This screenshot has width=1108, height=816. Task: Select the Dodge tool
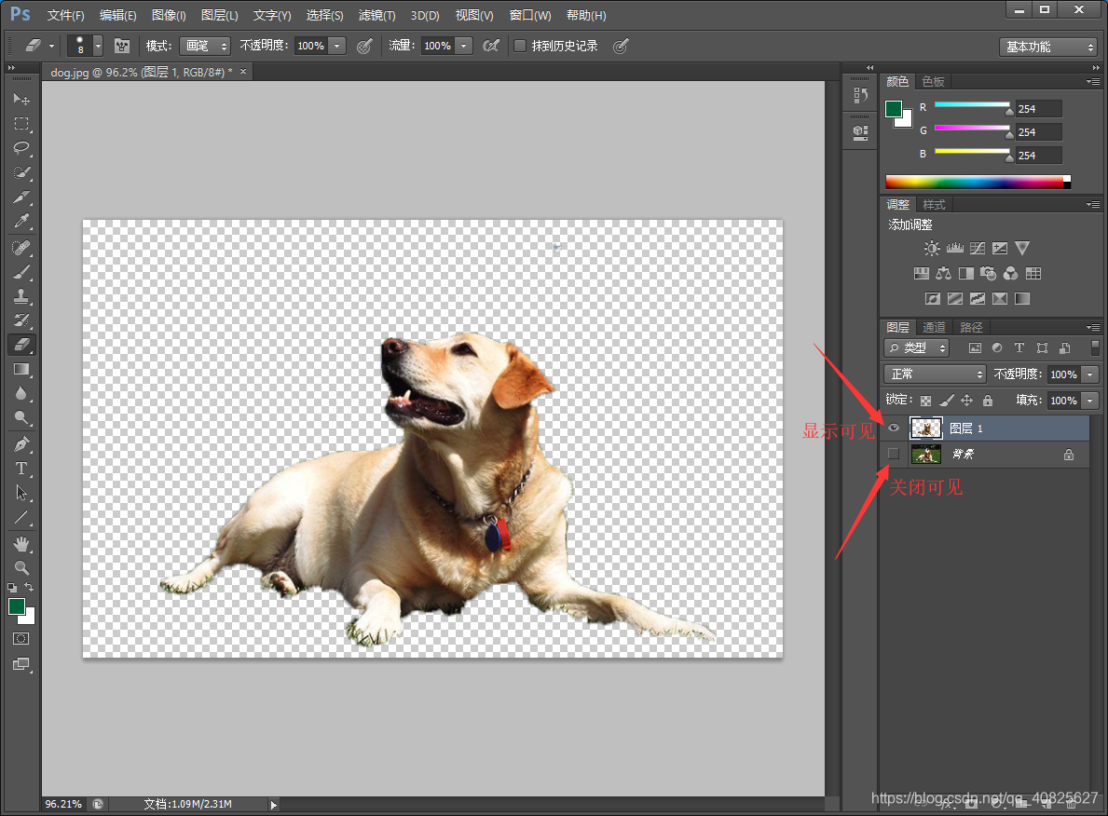21,417
